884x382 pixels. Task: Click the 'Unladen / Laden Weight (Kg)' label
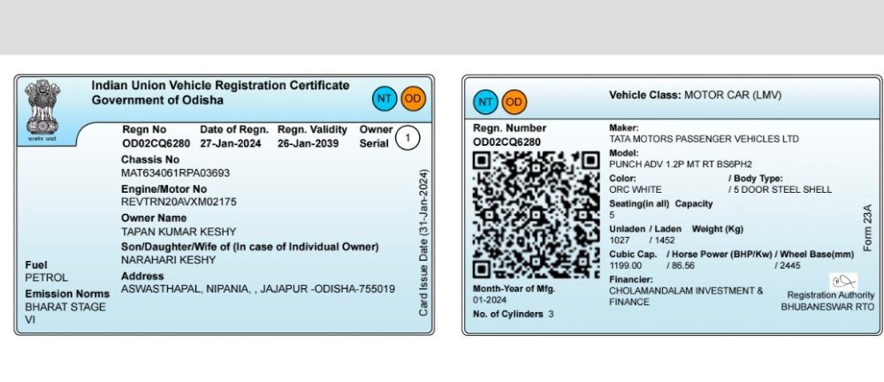(x=676, y=229)
